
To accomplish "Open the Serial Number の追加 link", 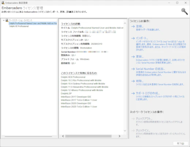I will pyautogui.click(x=151, y=69).
